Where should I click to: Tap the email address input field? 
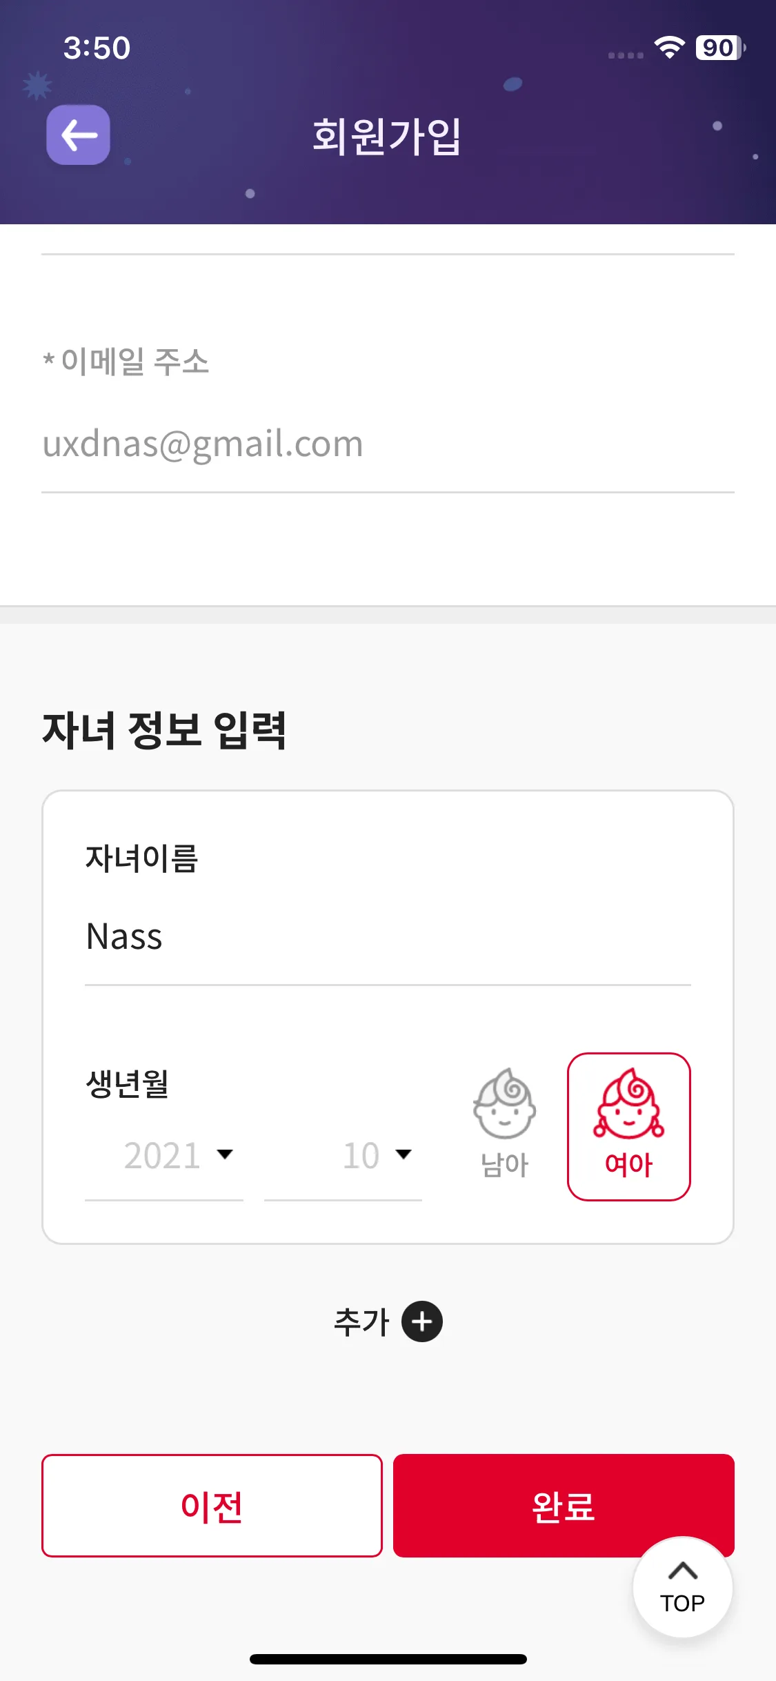386,443
